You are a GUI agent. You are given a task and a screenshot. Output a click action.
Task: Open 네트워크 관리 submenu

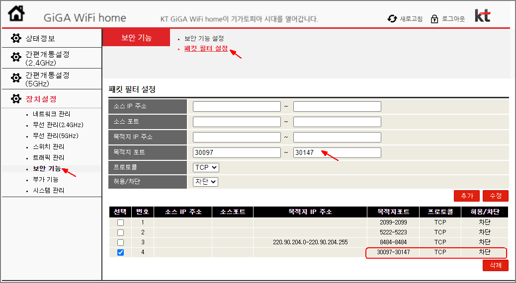tap(51, 114)
